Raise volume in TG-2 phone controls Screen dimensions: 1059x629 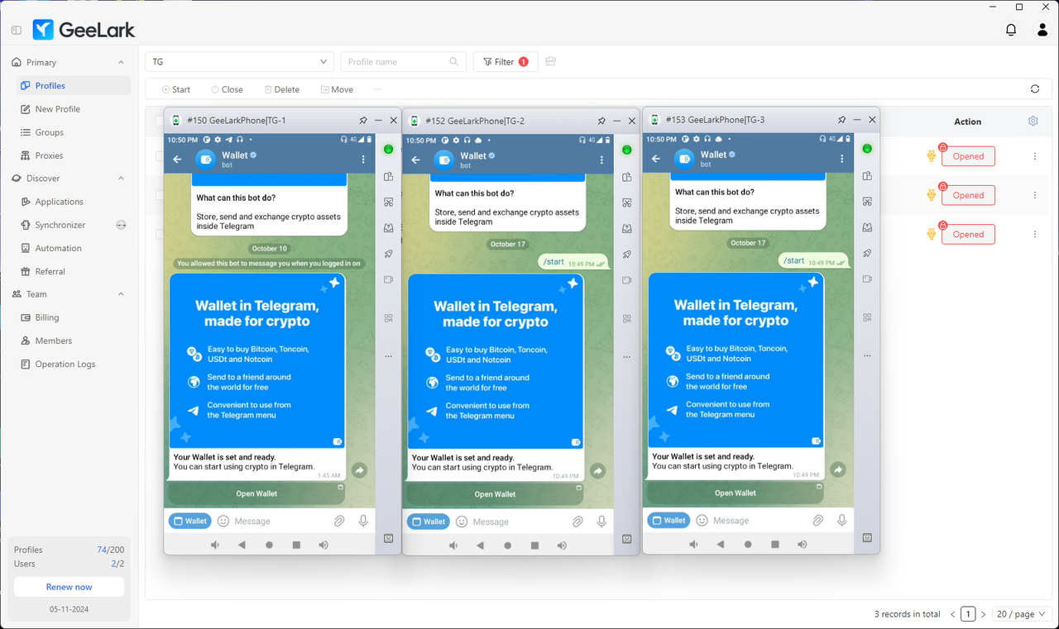tap(562, 546)
